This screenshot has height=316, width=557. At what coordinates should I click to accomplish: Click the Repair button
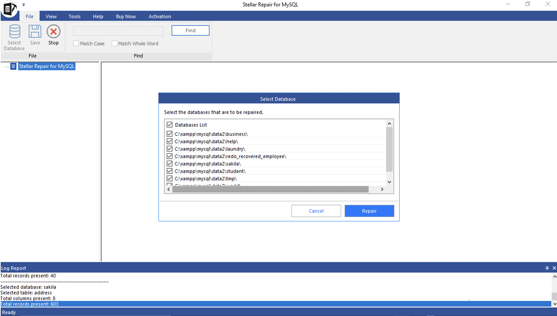tap(369, 211)
